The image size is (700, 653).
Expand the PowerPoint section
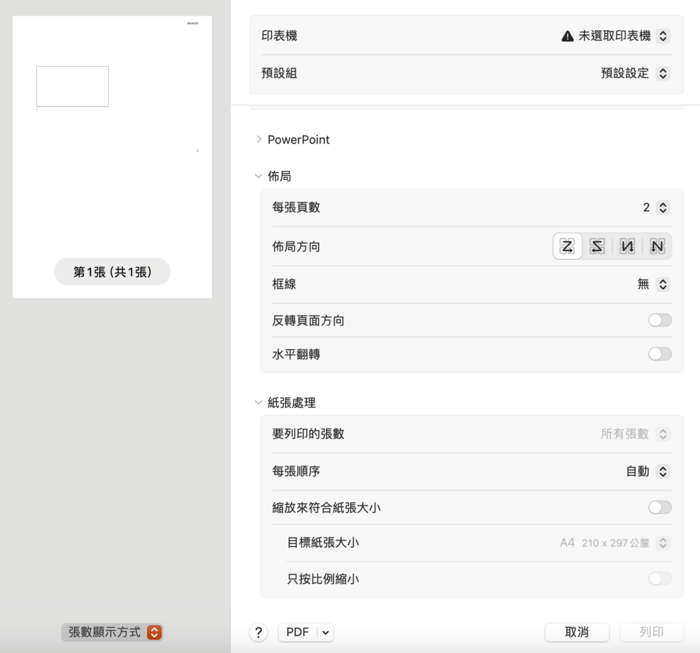tap(259, 139)
